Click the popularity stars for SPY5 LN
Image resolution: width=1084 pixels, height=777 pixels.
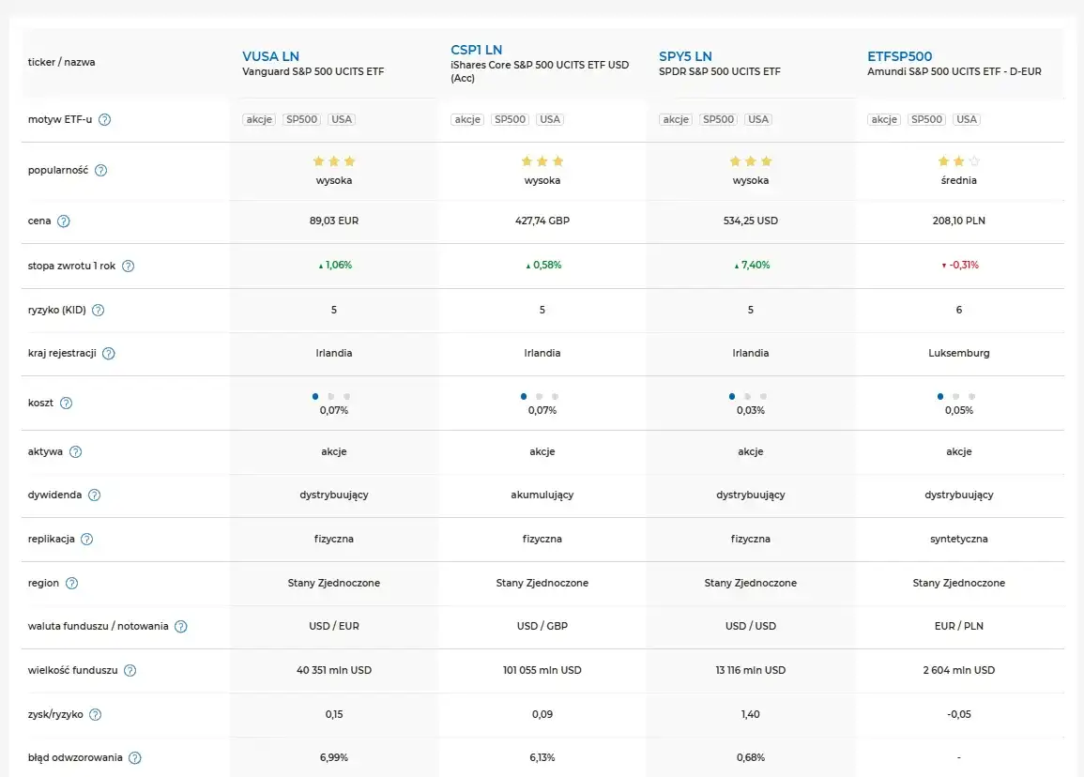pyautogui.click(x=751, y=161)
